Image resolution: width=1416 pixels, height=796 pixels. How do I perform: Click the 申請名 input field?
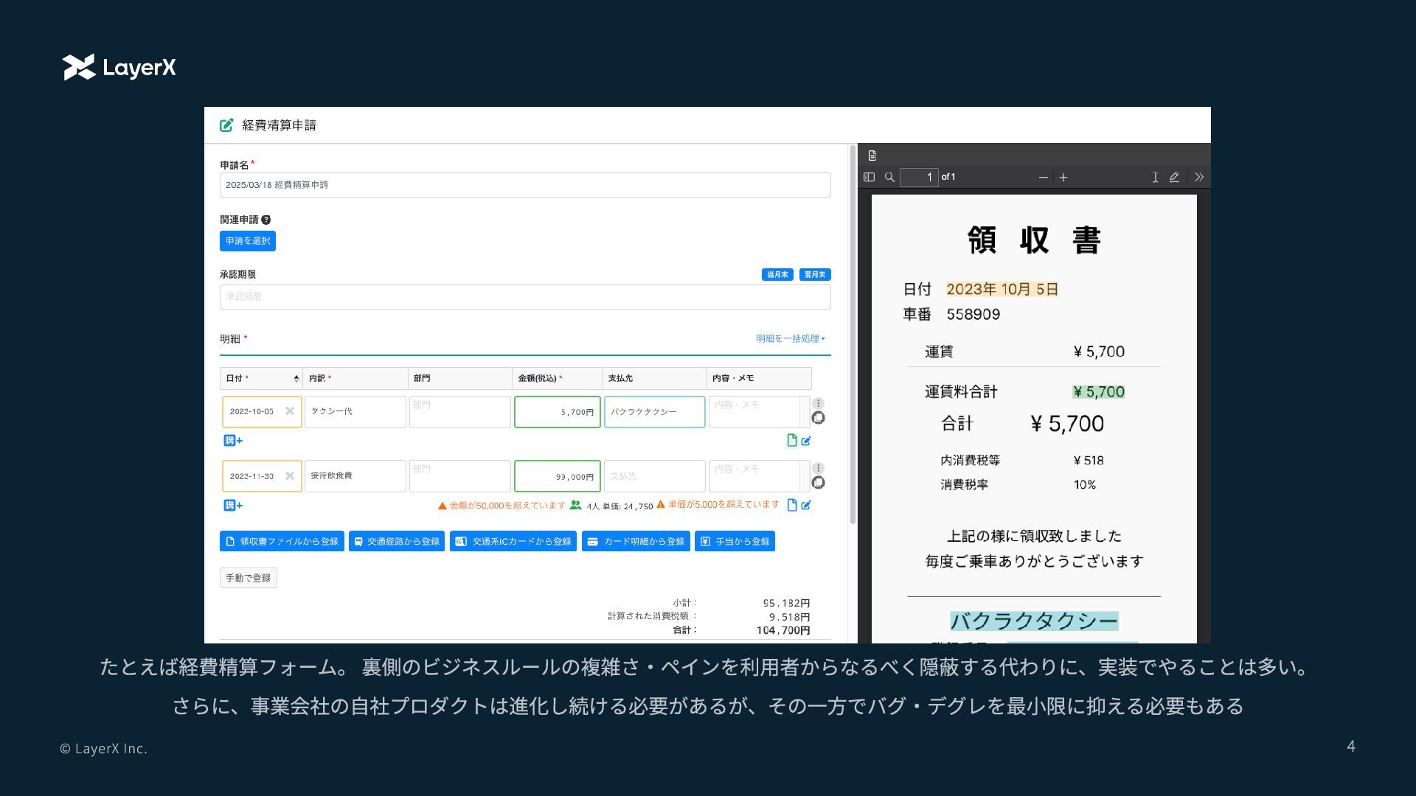pyautogui.click(x=525, y=185)
